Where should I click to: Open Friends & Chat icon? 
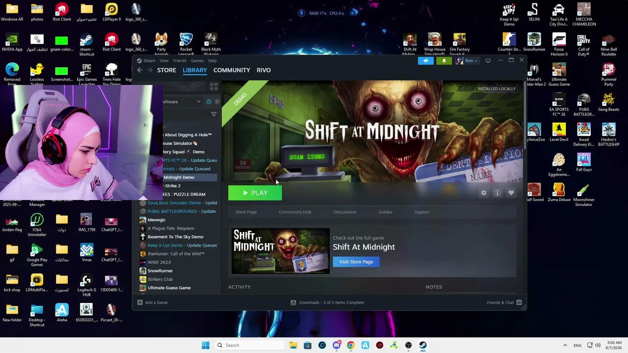tap(519, 303)
